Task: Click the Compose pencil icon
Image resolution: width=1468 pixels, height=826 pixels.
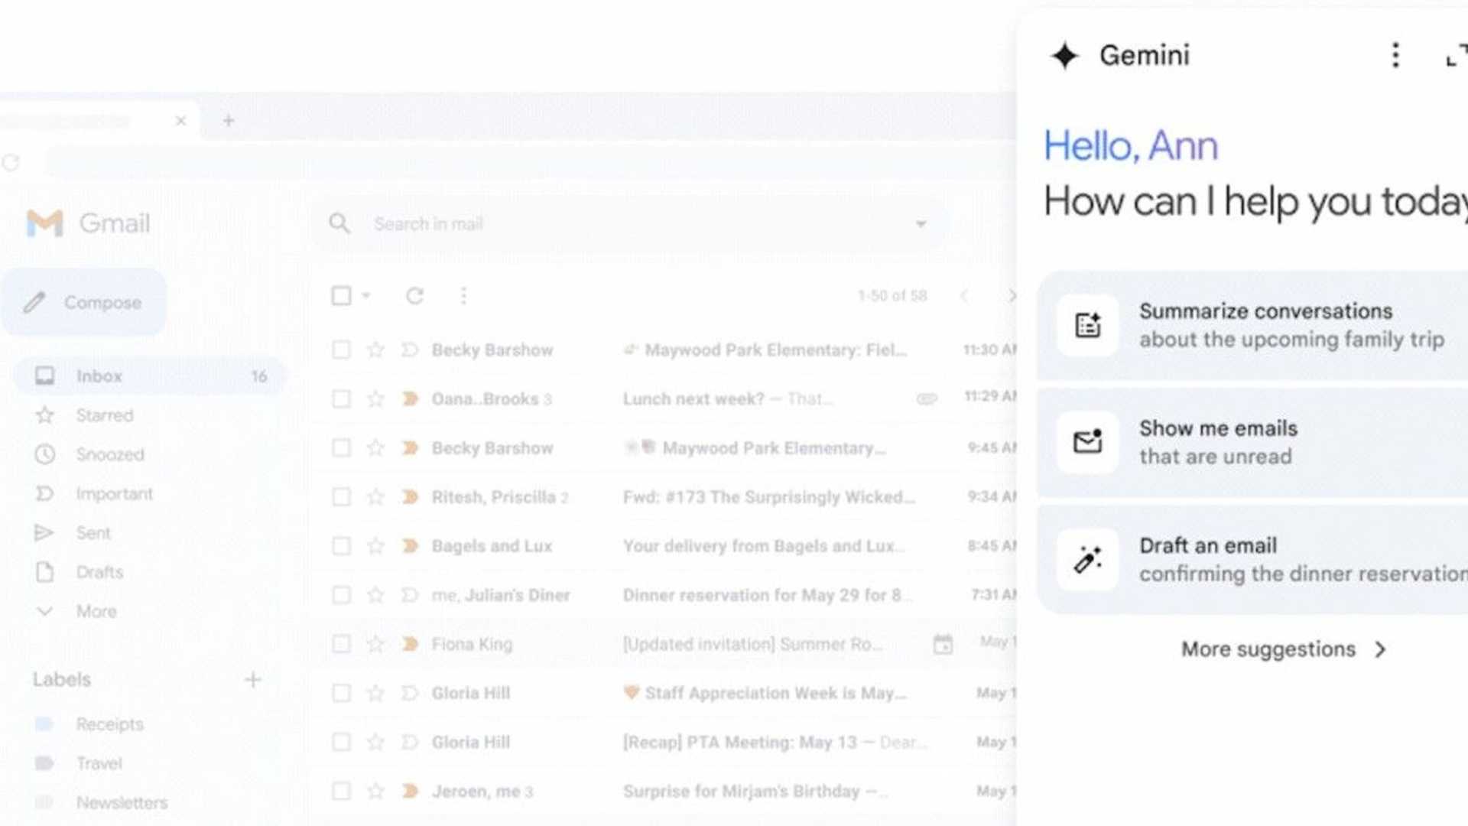Action: 36,302
